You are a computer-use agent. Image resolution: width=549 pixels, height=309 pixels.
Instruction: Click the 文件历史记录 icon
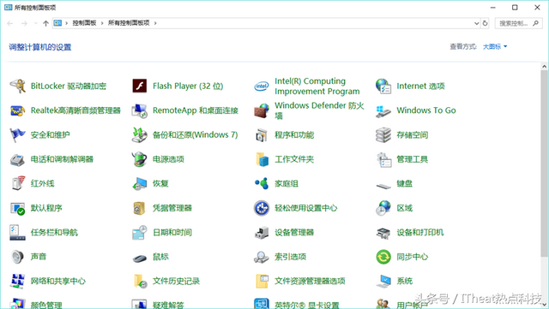pos(140,281)
